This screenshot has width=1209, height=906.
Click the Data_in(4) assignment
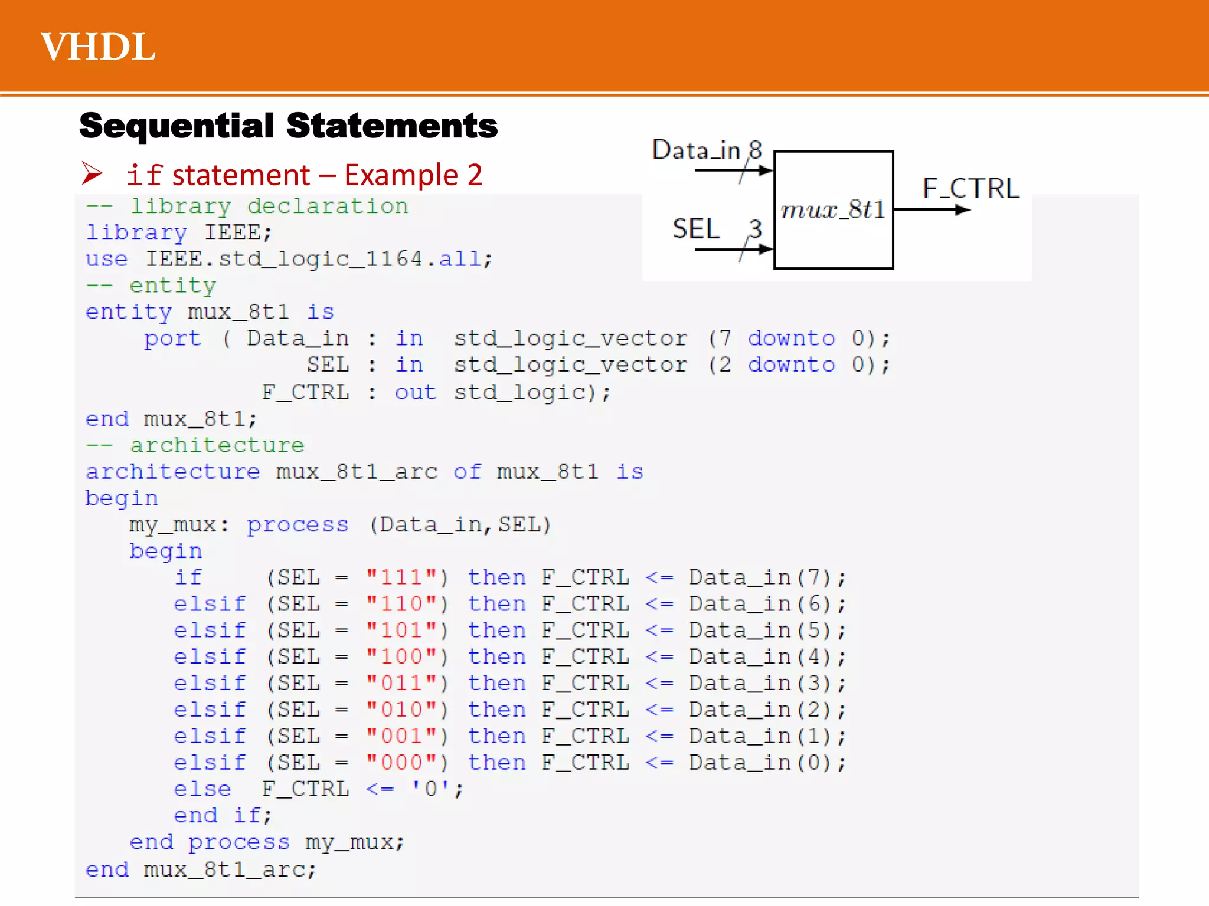click(767, 656)
